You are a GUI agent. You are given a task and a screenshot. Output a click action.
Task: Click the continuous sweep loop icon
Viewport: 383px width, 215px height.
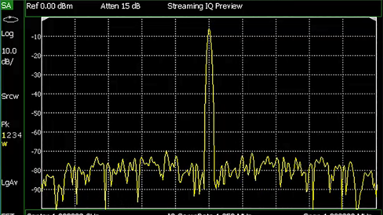pyautogui.click(x=10, y=20)
